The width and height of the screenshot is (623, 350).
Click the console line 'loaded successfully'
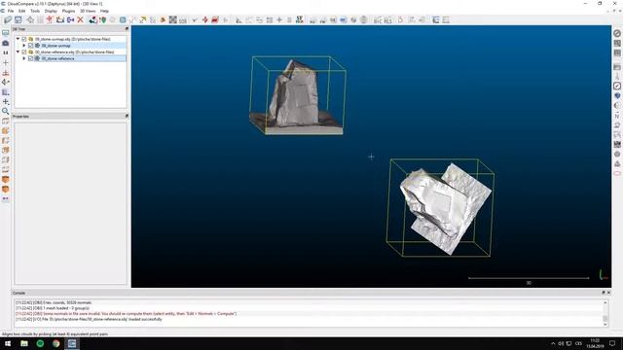click(89, 319)
